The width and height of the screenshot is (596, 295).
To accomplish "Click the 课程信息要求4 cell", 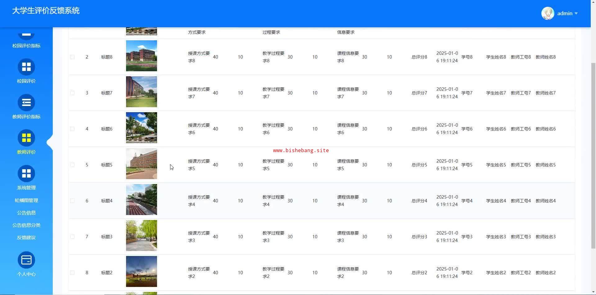I will [x=348, y=201].
